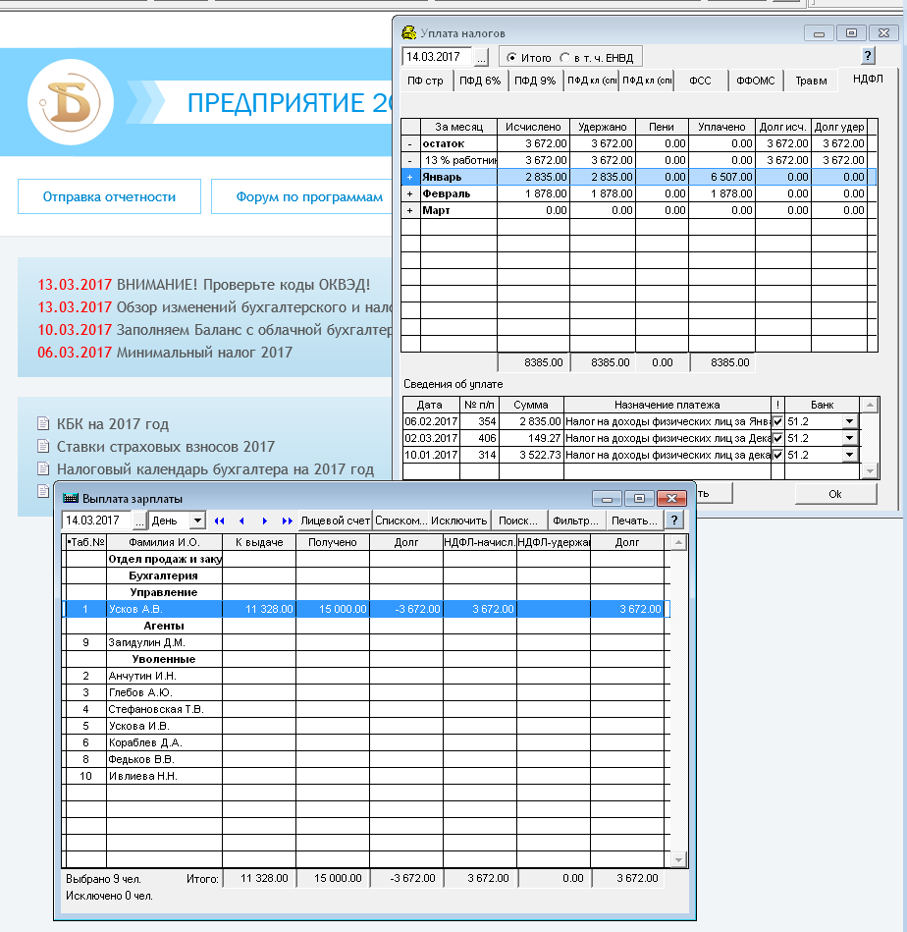Jump to last period with double-right arrow
The image size is (907, 932).
(287, 521)
